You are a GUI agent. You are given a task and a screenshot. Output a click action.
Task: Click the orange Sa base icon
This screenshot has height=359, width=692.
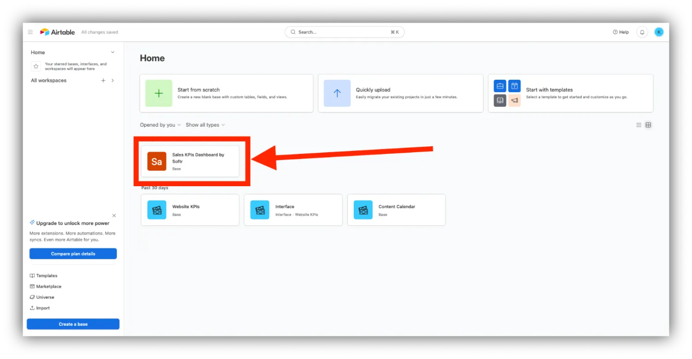point(157,161)
